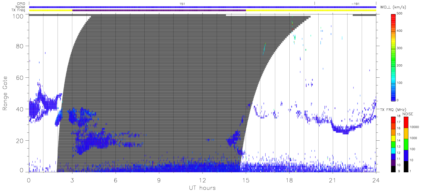Click the purple section of the TX Freq bar
The width and height of the screenshot is (423, 195).
point(159,10)
